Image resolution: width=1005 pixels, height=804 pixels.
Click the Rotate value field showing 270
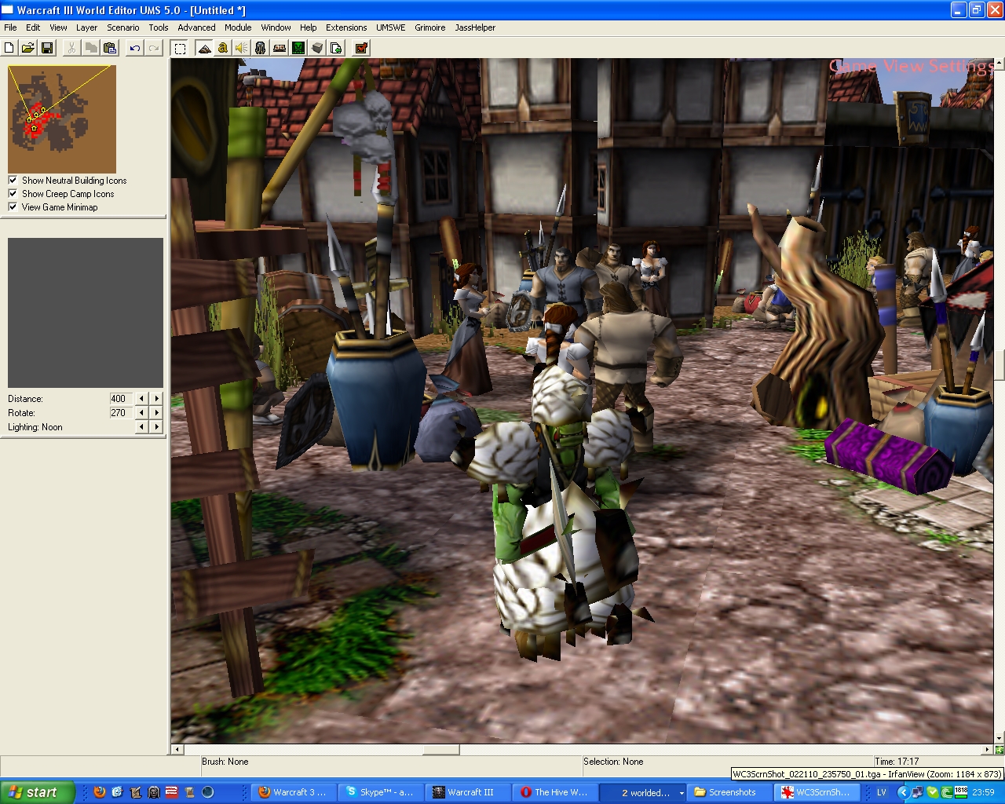[121, 413]
